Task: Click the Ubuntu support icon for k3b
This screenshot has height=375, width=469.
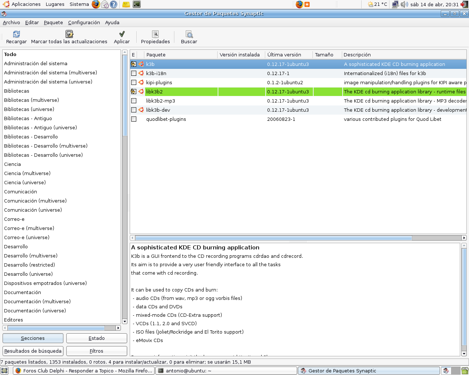Action: pyautogui.click(x=141, y=64)
